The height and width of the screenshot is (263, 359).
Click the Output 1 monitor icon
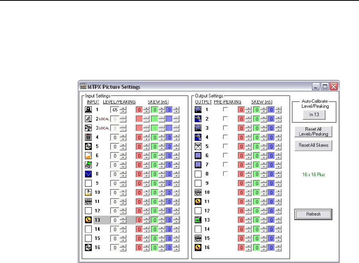(198, 109)
